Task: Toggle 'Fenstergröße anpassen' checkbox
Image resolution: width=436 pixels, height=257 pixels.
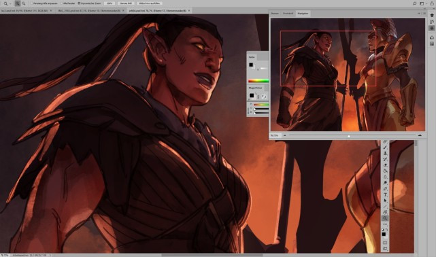Action: pyautogui.click(x=31, y=3)
